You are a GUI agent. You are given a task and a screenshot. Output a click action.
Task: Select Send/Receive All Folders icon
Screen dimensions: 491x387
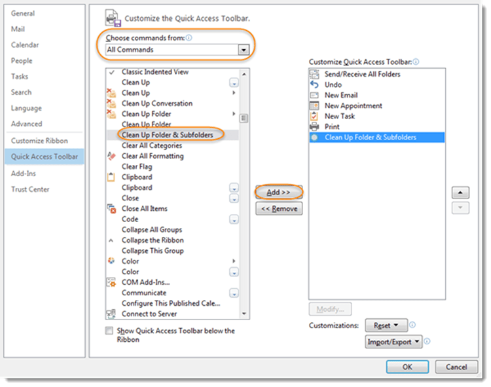pyautogui.click(x=314, y=74)
